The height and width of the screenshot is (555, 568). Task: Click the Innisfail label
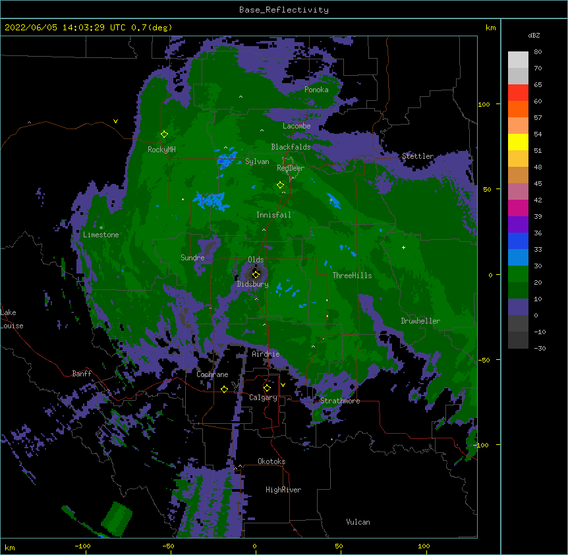click(x=273, y=215)
